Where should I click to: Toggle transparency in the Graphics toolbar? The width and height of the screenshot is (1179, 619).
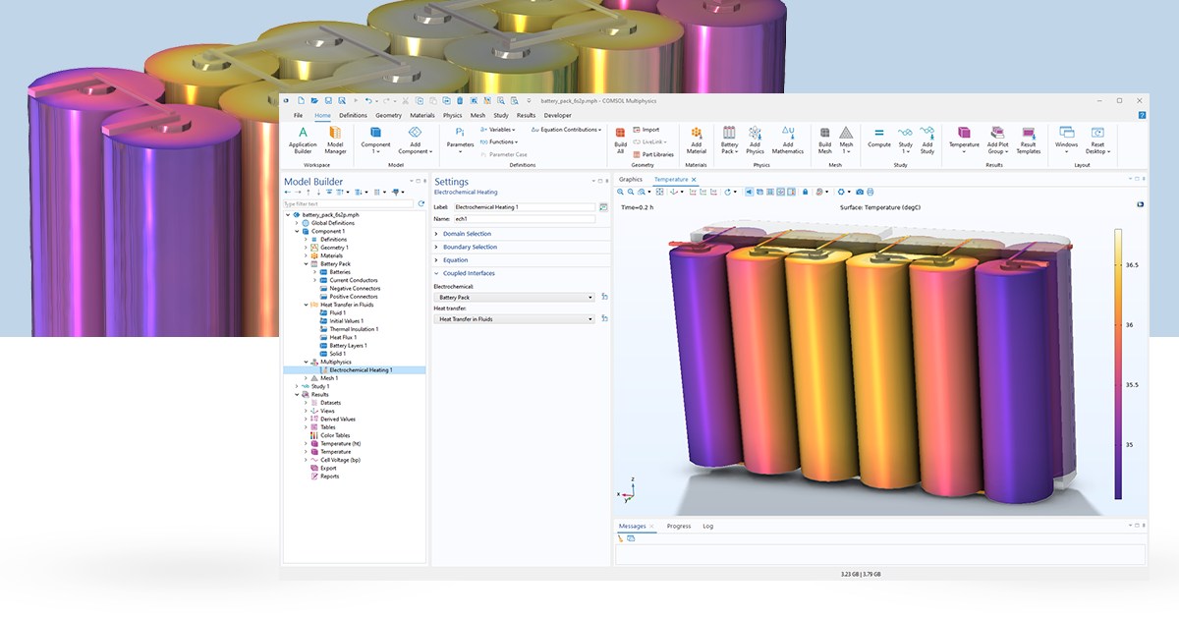(x=759, y=193)
